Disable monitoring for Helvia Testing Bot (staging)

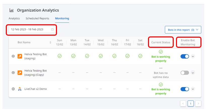tap(185, 56)
